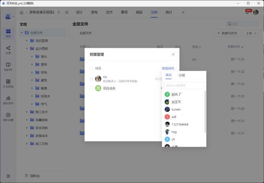Open 团队设置 team settings icon
This screenshot has width=264, height=183.
pyautogui.click(x=8, y=116)
